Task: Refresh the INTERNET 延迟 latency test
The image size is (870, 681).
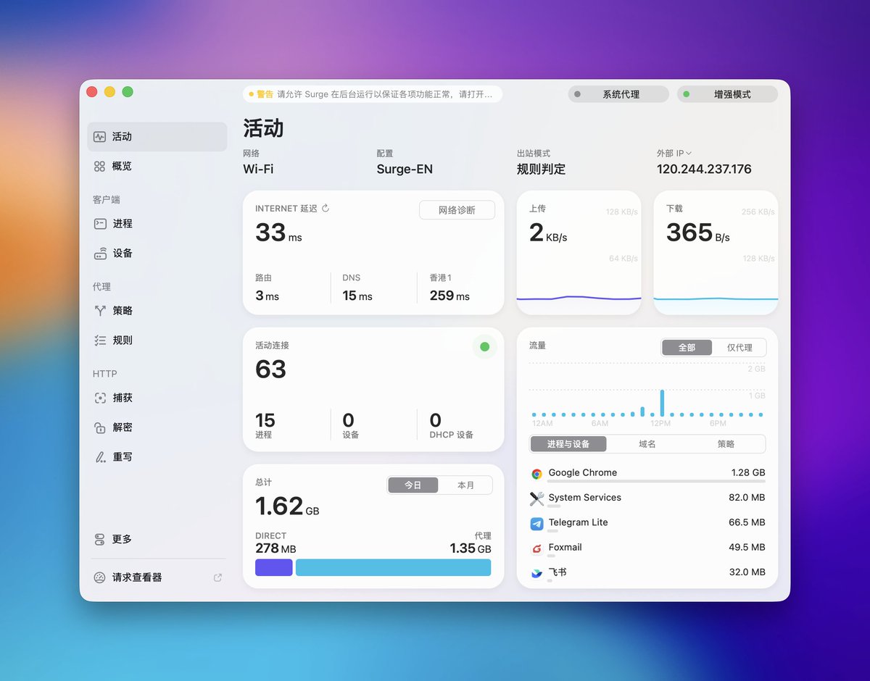Action: coord(326,208)
